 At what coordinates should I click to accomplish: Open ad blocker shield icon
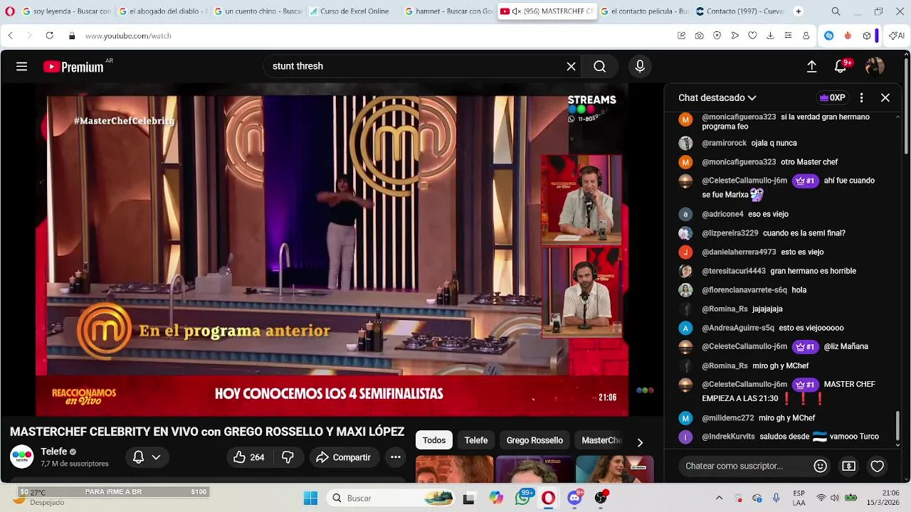(x=717, y=36)
